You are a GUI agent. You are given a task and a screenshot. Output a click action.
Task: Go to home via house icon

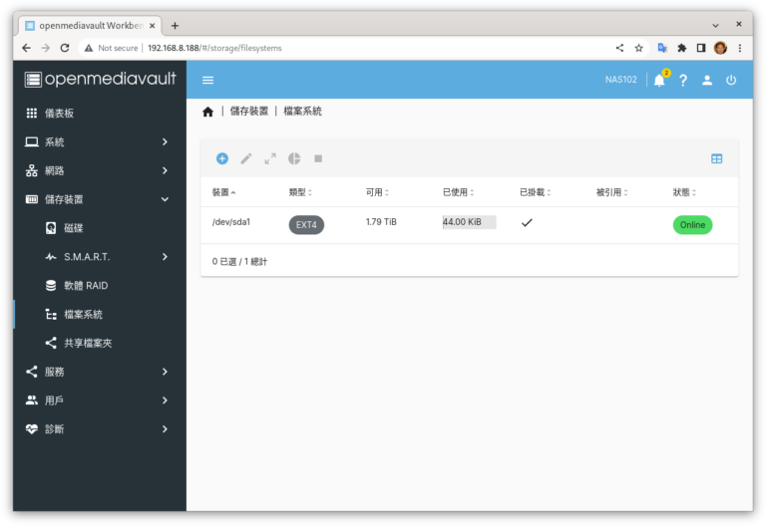click(x=208, y=112)
